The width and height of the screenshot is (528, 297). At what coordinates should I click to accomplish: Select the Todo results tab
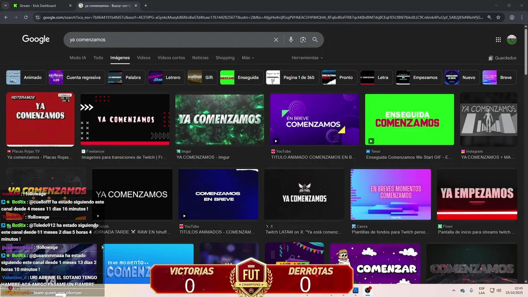[98, 58]
